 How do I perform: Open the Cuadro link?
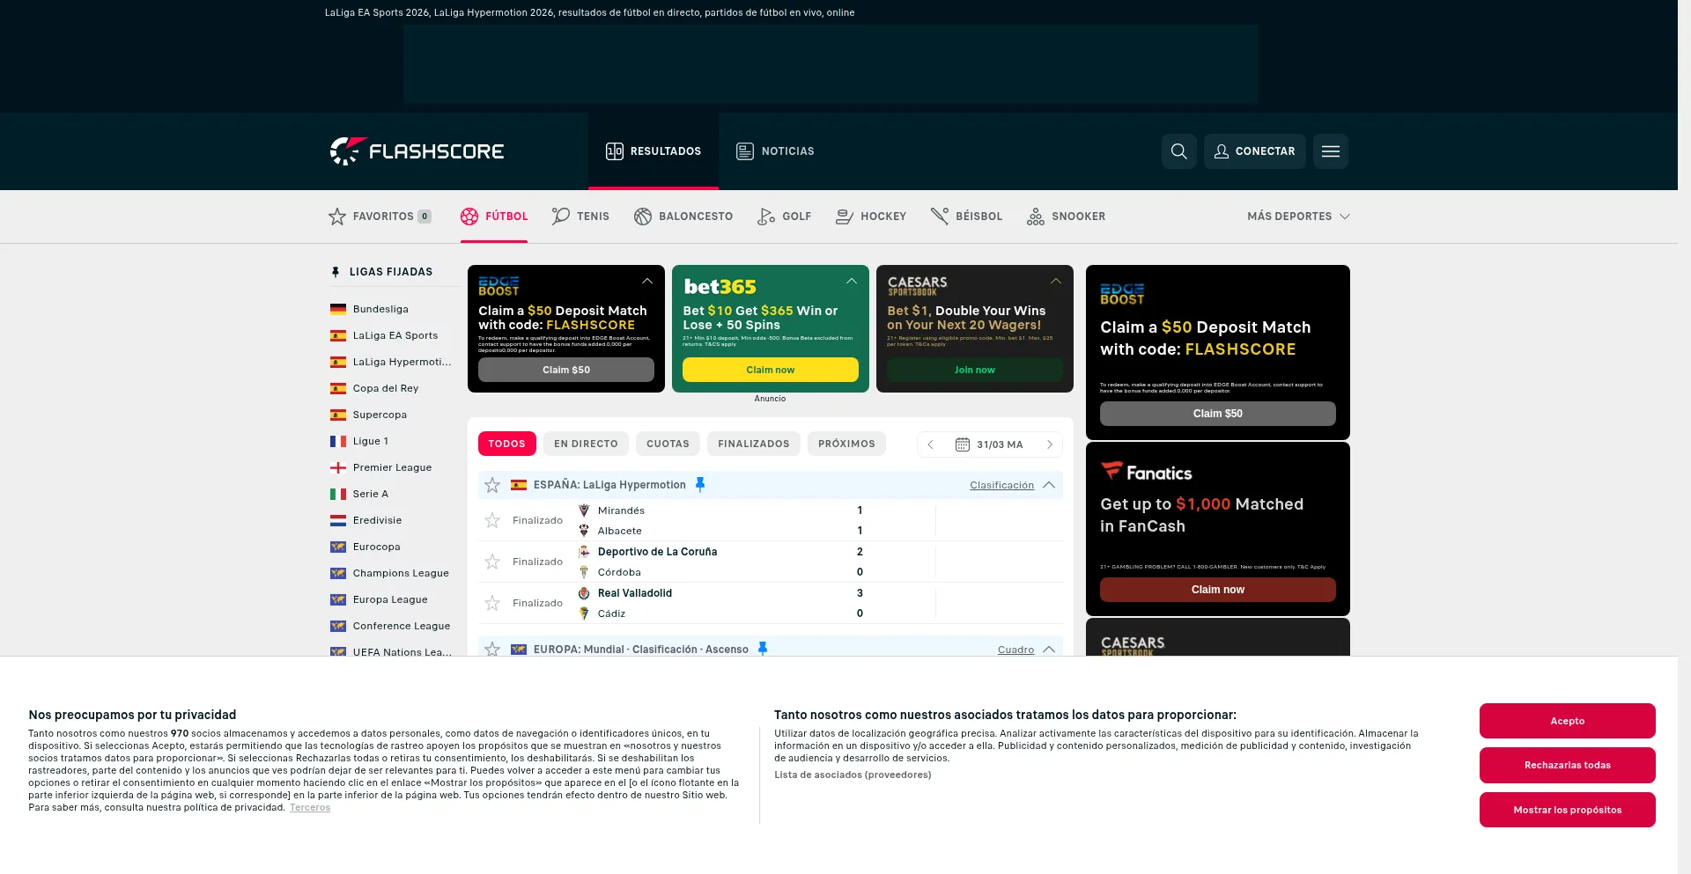[1015, 650]
